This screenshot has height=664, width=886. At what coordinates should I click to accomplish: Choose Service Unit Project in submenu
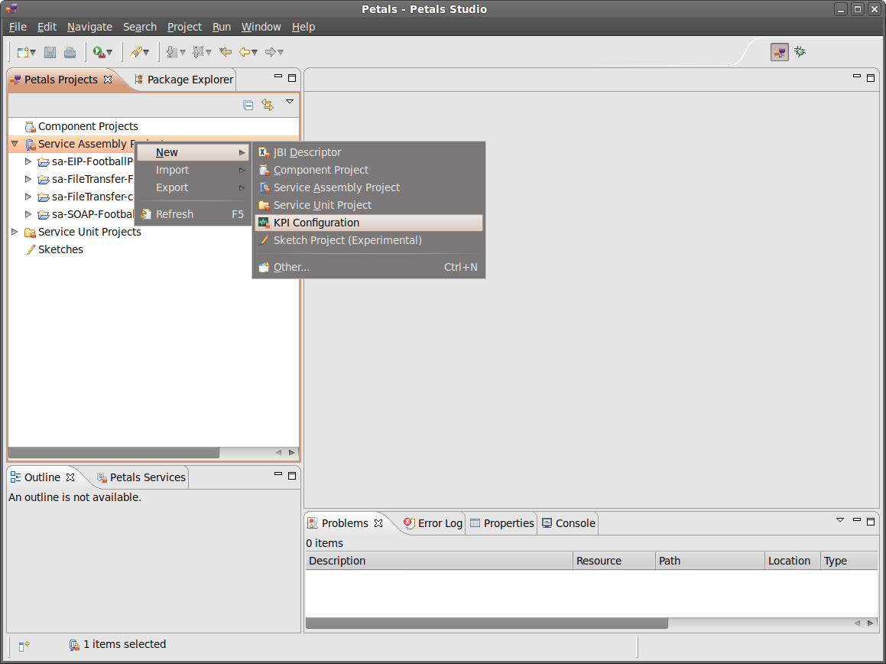click(322, 205)
